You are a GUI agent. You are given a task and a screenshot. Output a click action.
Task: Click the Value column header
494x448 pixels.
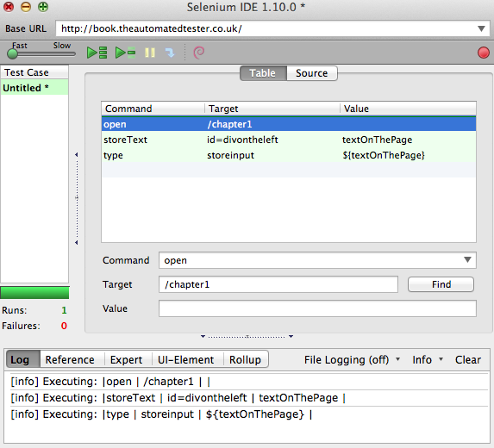pos(408,109)
